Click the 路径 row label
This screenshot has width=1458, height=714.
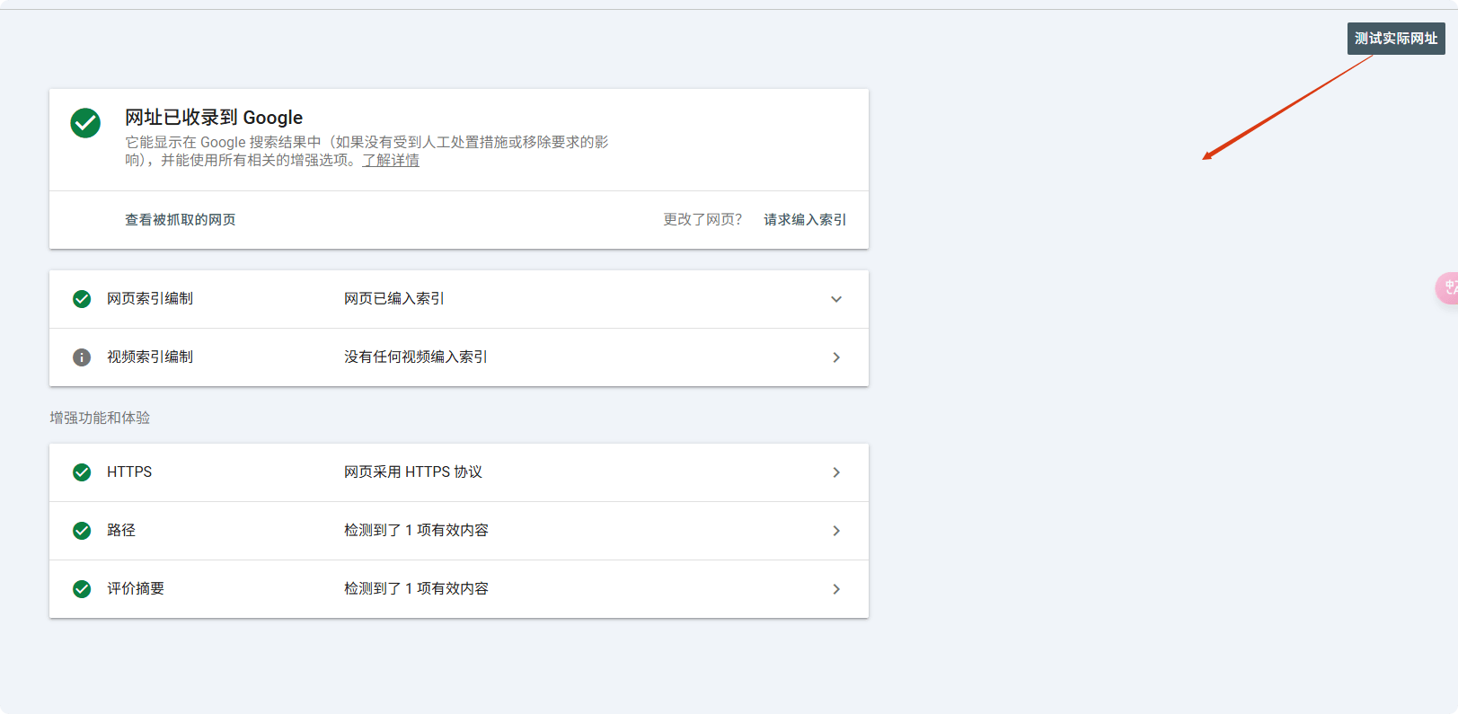[121, 531]
